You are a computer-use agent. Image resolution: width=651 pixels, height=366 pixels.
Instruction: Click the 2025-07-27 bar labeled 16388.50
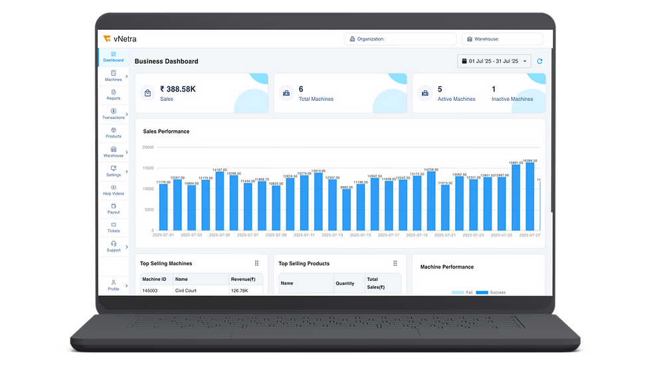point(530,196)
